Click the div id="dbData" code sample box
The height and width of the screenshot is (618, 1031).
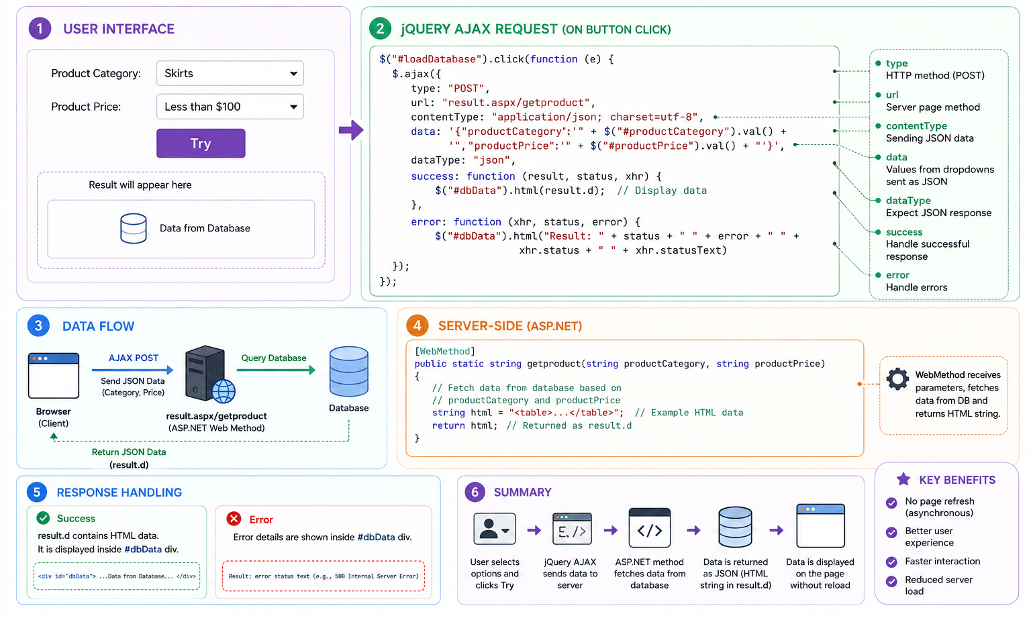pos(117,576)
